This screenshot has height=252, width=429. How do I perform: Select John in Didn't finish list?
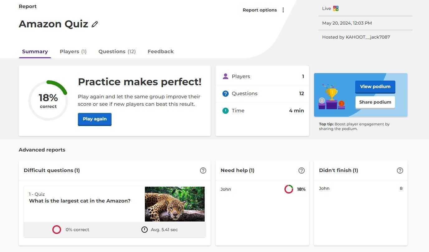point(324,188)
